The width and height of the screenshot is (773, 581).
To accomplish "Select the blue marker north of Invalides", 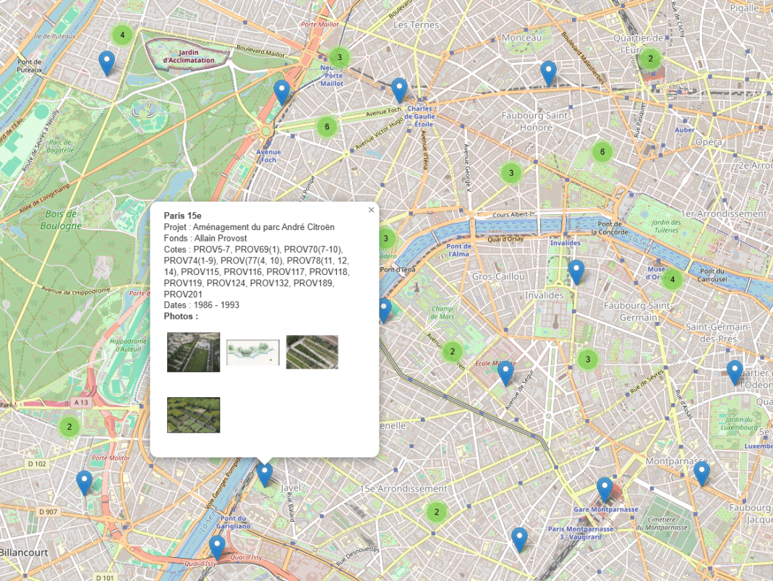I will pos(576,271).
